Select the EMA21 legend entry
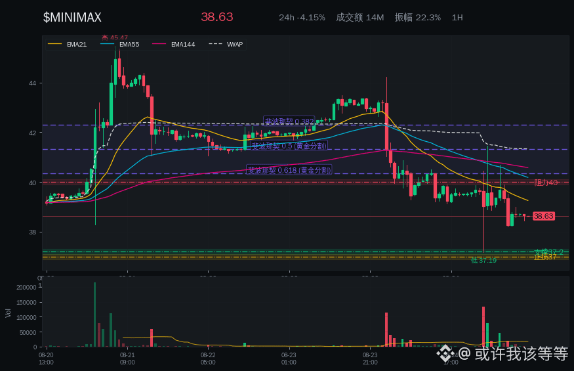 coord(68,45)
